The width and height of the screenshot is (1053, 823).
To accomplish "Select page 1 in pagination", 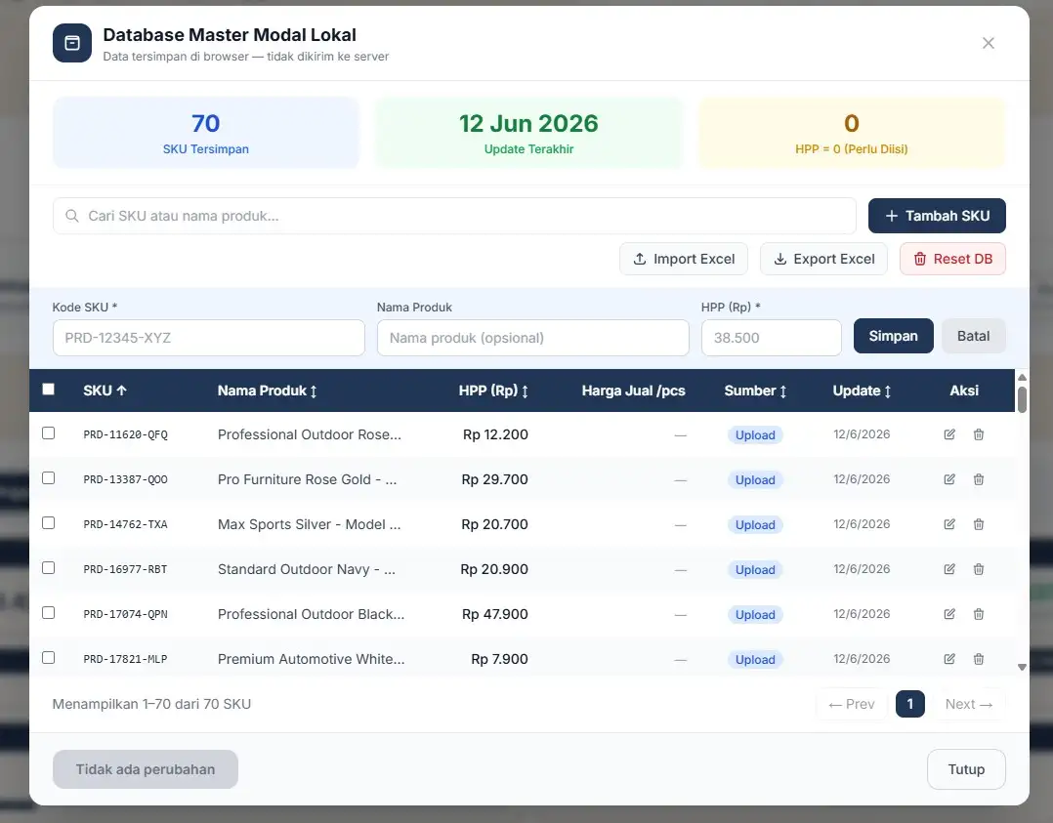I will (910, 704).
